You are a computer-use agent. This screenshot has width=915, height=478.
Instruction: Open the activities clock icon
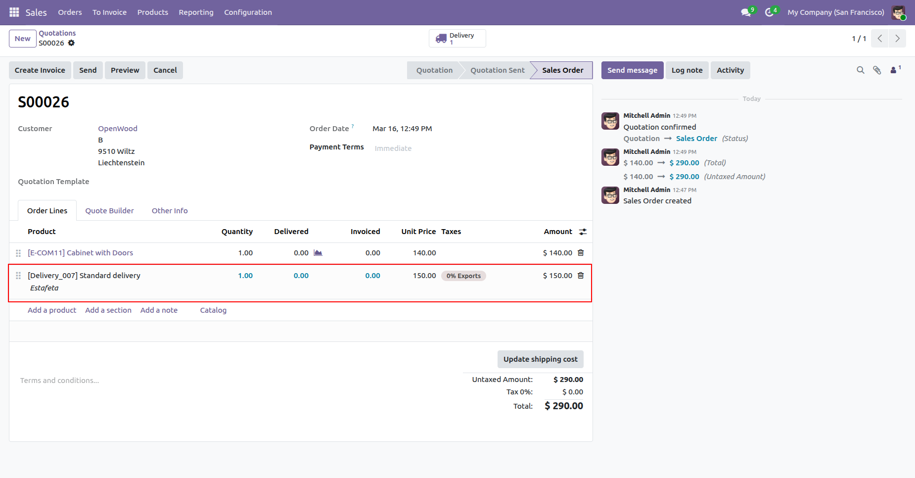pos(769,12)
